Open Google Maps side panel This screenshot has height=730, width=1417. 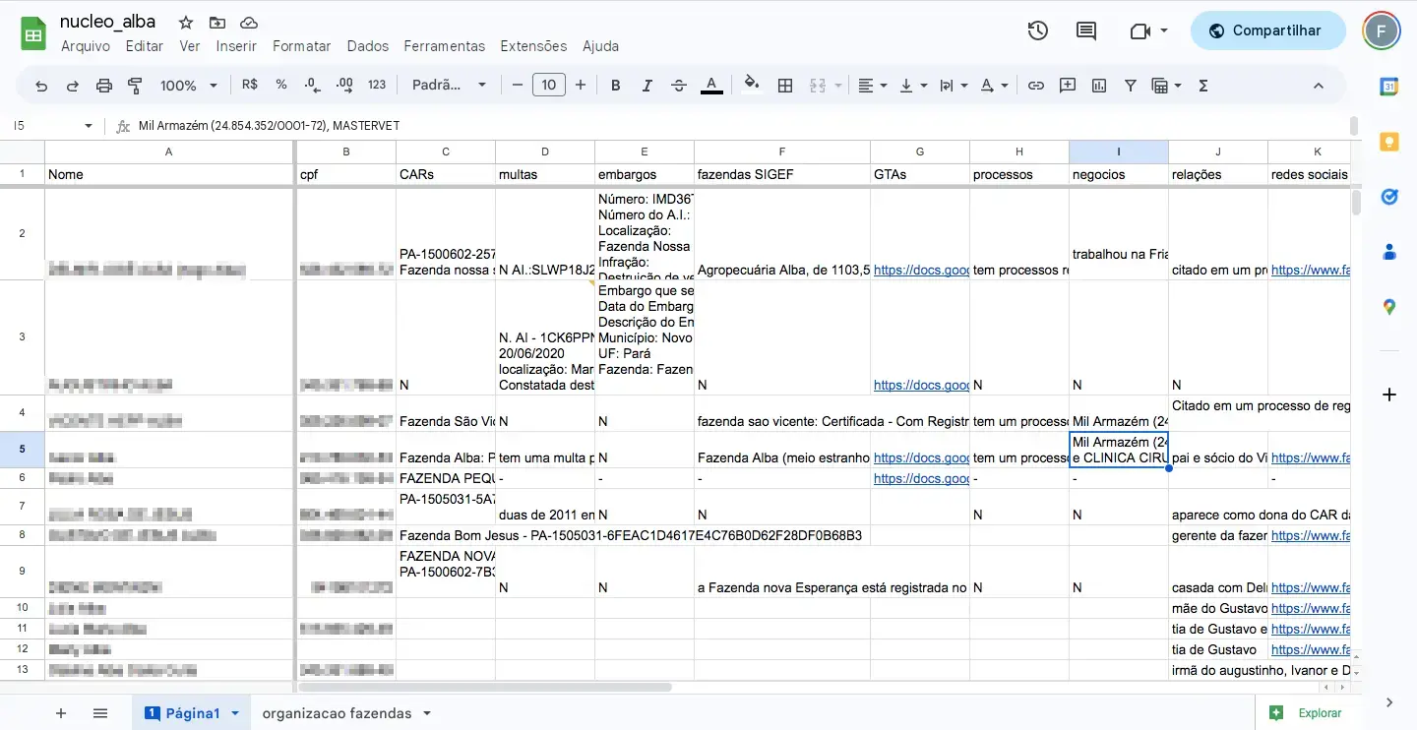coord(1389,307)
